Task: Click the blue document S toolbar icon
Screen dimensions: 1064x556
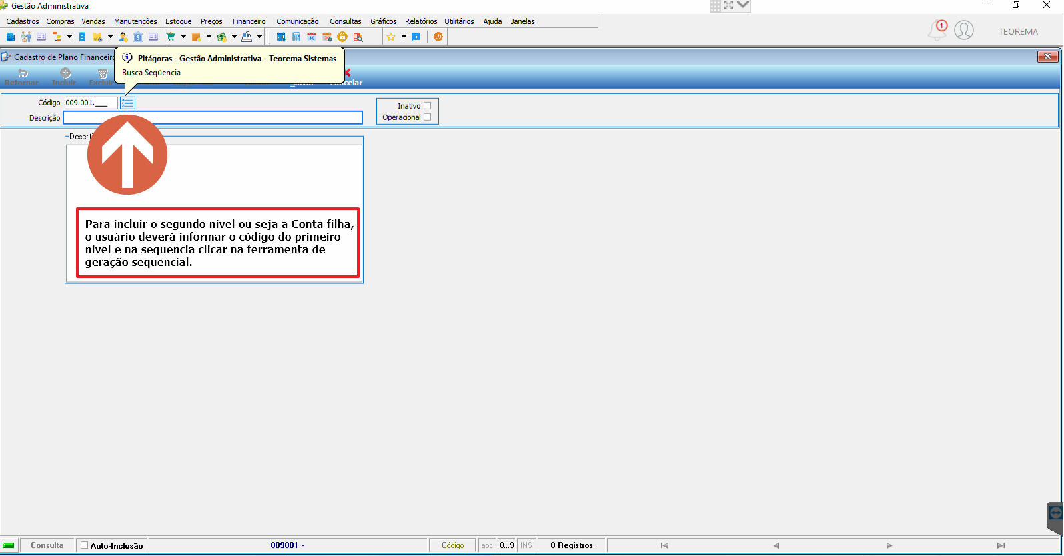Action: tap(82, 37)
